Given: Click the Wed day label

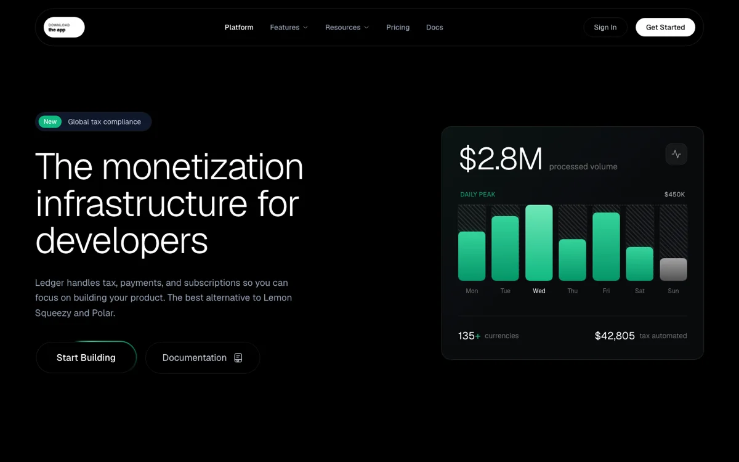Looking at the screenshot, I should 539,291.
